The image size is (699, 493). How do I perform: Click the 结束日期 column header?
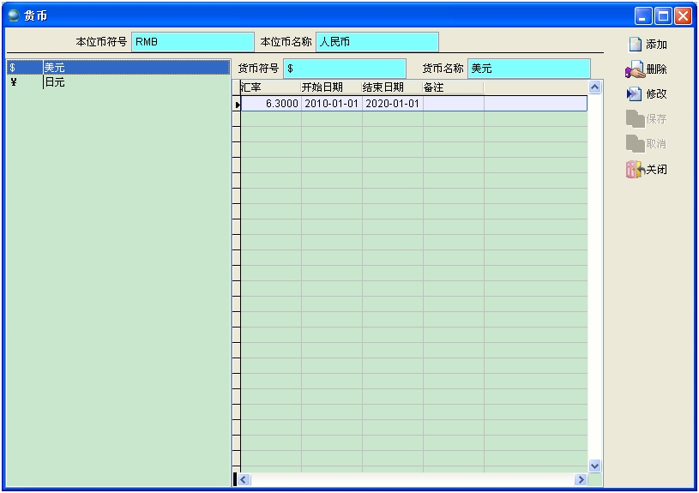392,87
